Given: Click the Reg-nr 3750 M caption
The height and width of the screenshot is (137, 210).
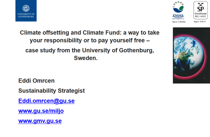Looking at the screenshot, I should (200, 22).
